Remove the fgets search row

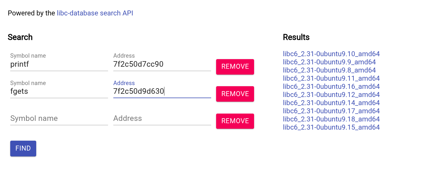coord(235,94)
